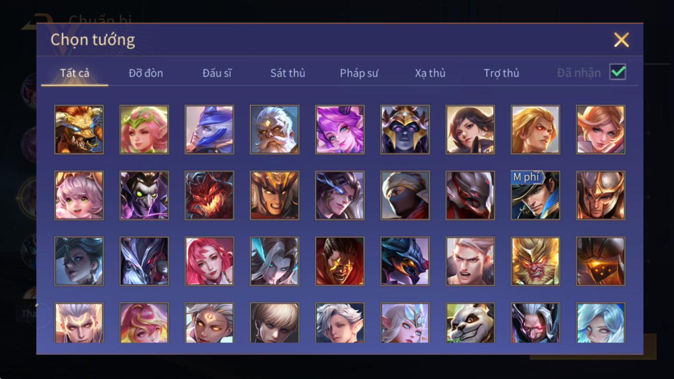Choose the green-eyed plague mask hero
The image size is (674, 379).
tap(144, 196)
